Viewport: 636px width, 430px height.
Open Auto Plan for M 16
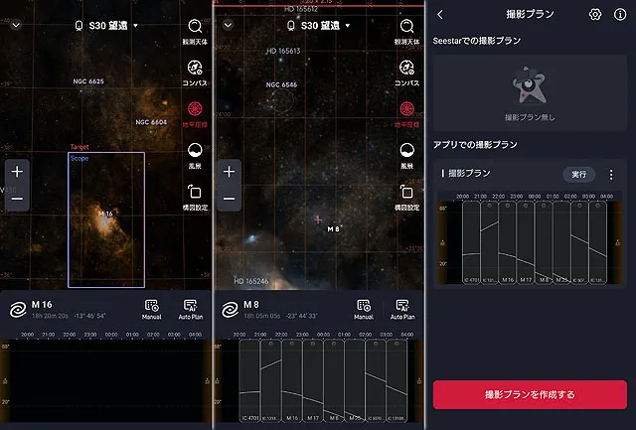point(190,310)
